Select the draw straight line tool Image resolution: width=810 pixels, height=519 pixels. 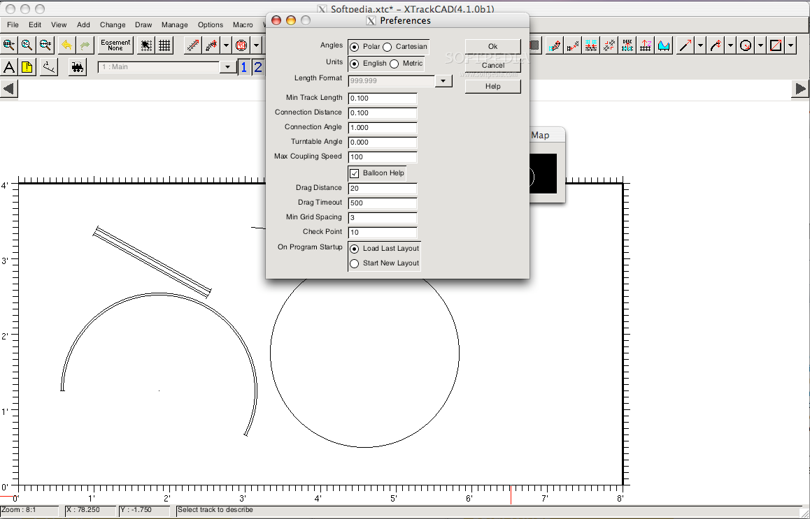point(685,45)
